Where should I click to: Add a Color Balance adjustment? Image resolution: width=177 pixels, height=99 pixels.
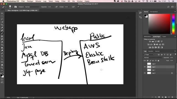pyautogui.click(x=151, y=45)
